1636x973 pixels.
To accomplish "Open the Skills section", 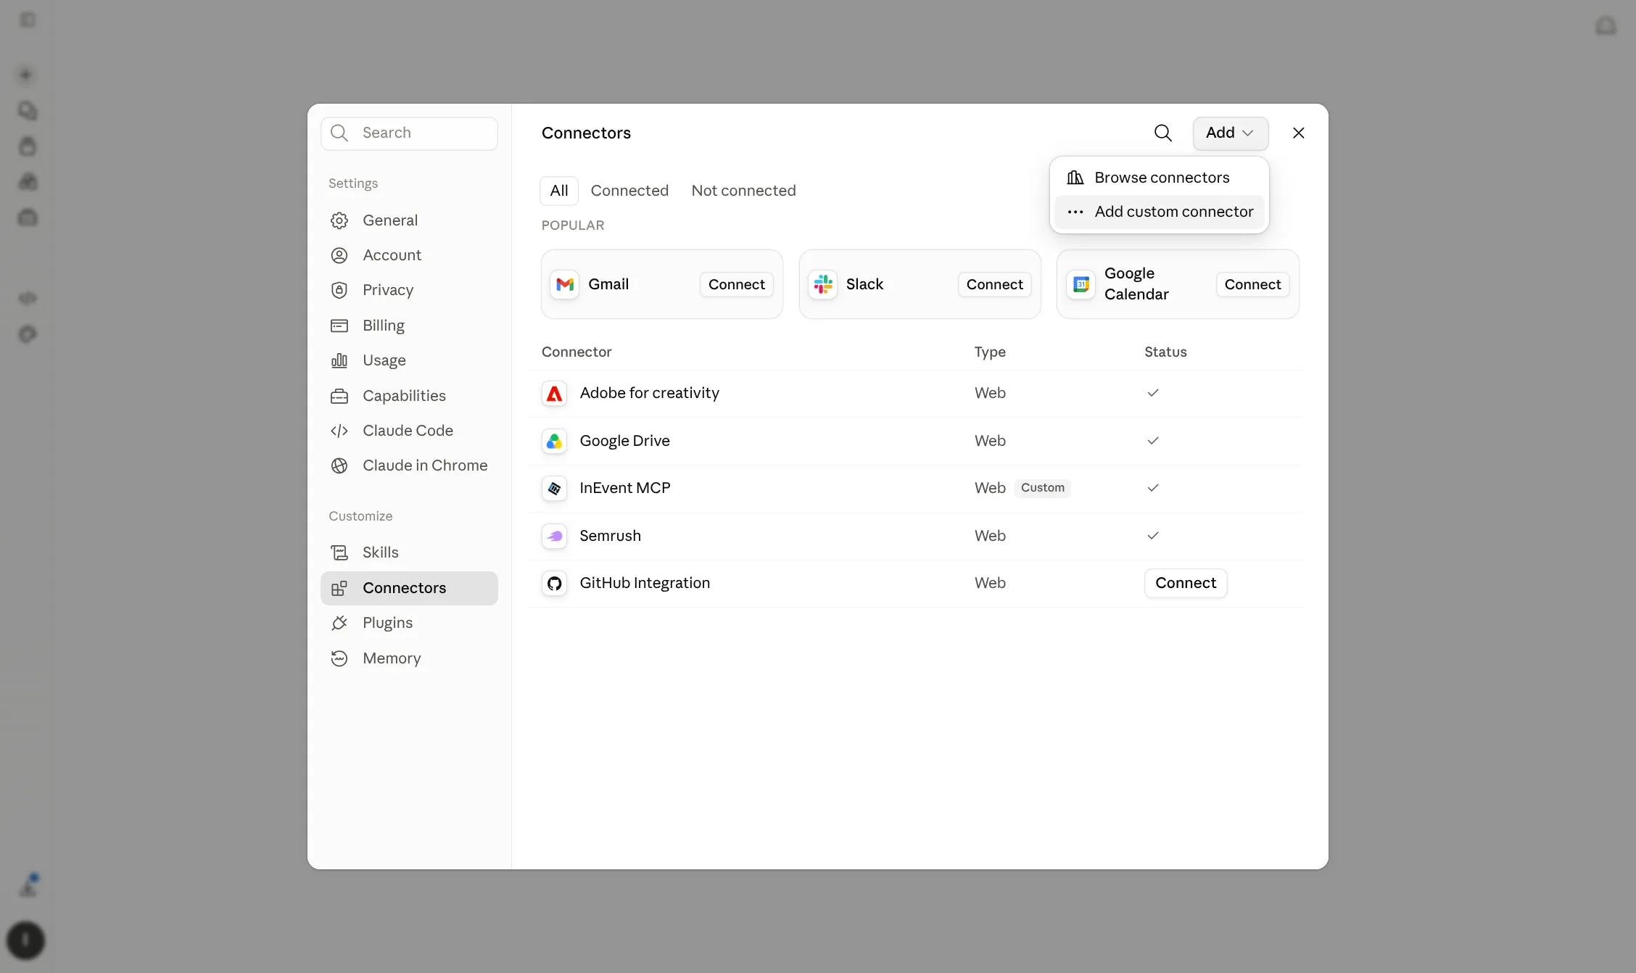I will tap(409, 552).
